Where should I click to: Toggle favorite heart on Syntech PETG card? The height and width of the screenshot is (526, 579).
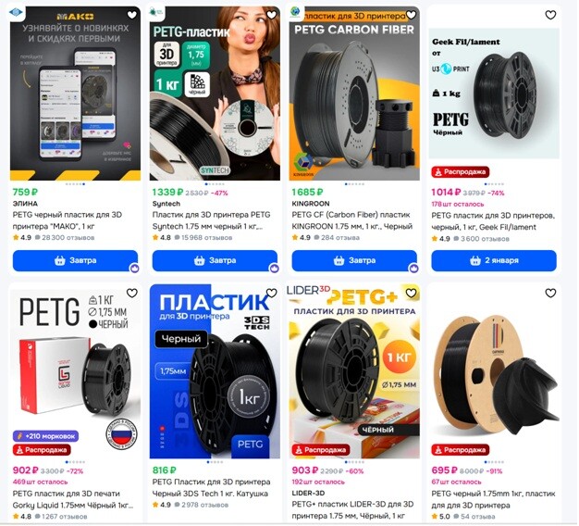pyautogui.click(x=271, y=15)
